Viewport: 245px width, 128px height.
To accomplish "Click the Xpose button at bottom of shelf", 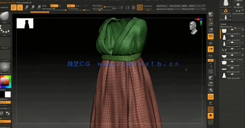I will point(211,122).
